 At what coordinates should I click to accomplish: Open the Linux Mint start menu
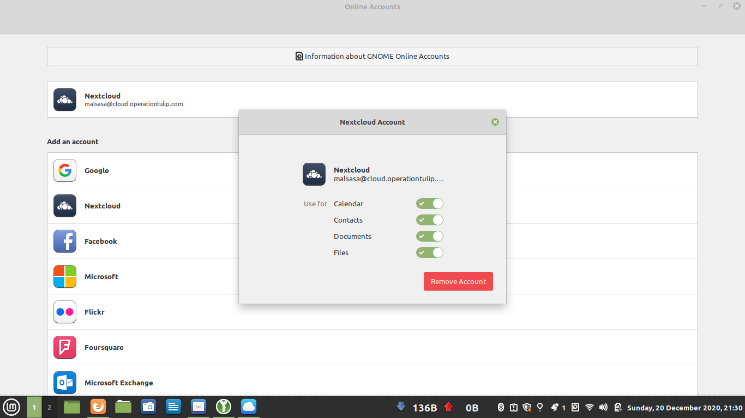11,407
